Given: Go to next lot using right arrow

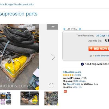Looking at the screenshot, I should click(80, 29).
